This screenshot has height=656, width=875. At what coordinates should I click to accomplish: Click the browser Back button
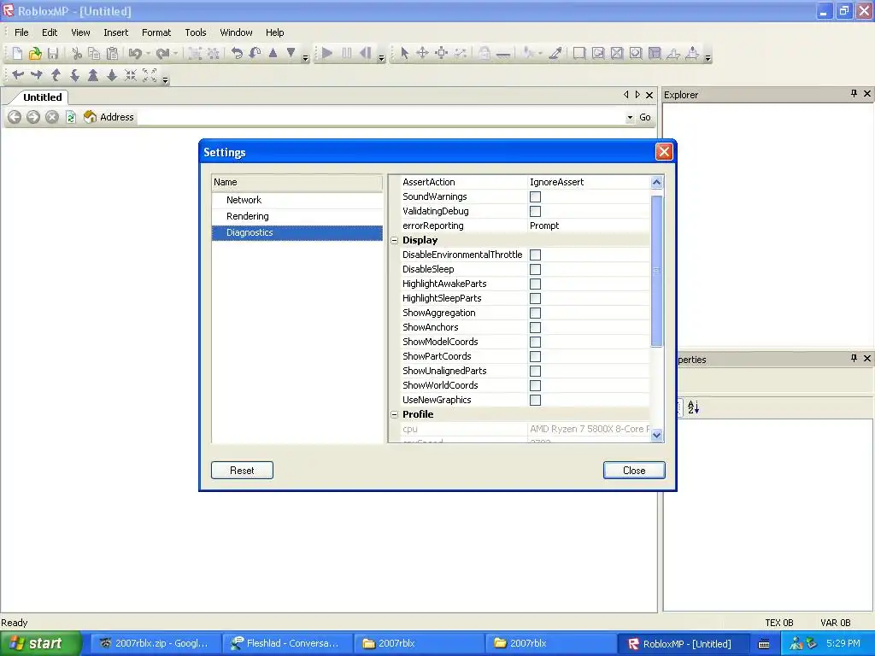point(15,117)
